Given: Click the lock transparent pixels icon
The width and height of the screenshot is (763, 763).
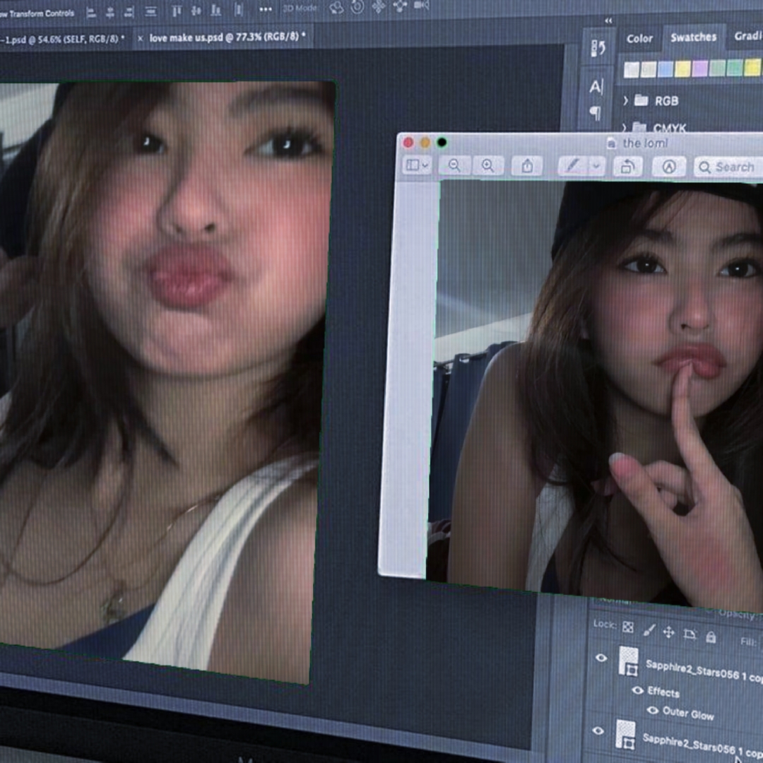Looking at the screenshot, I should pos(628,627).
